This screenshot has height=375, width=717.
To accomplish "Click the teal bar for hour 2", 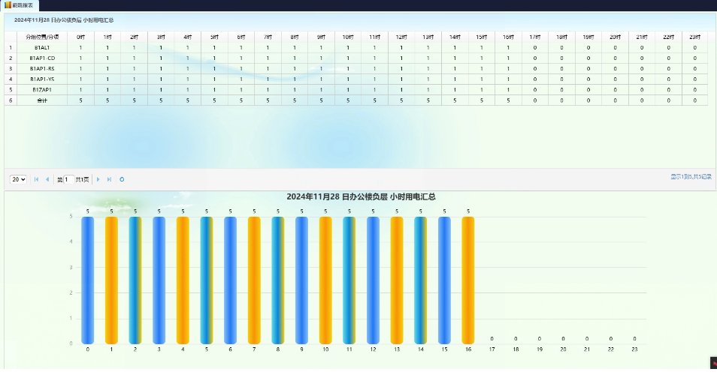I will click(135, 280).
